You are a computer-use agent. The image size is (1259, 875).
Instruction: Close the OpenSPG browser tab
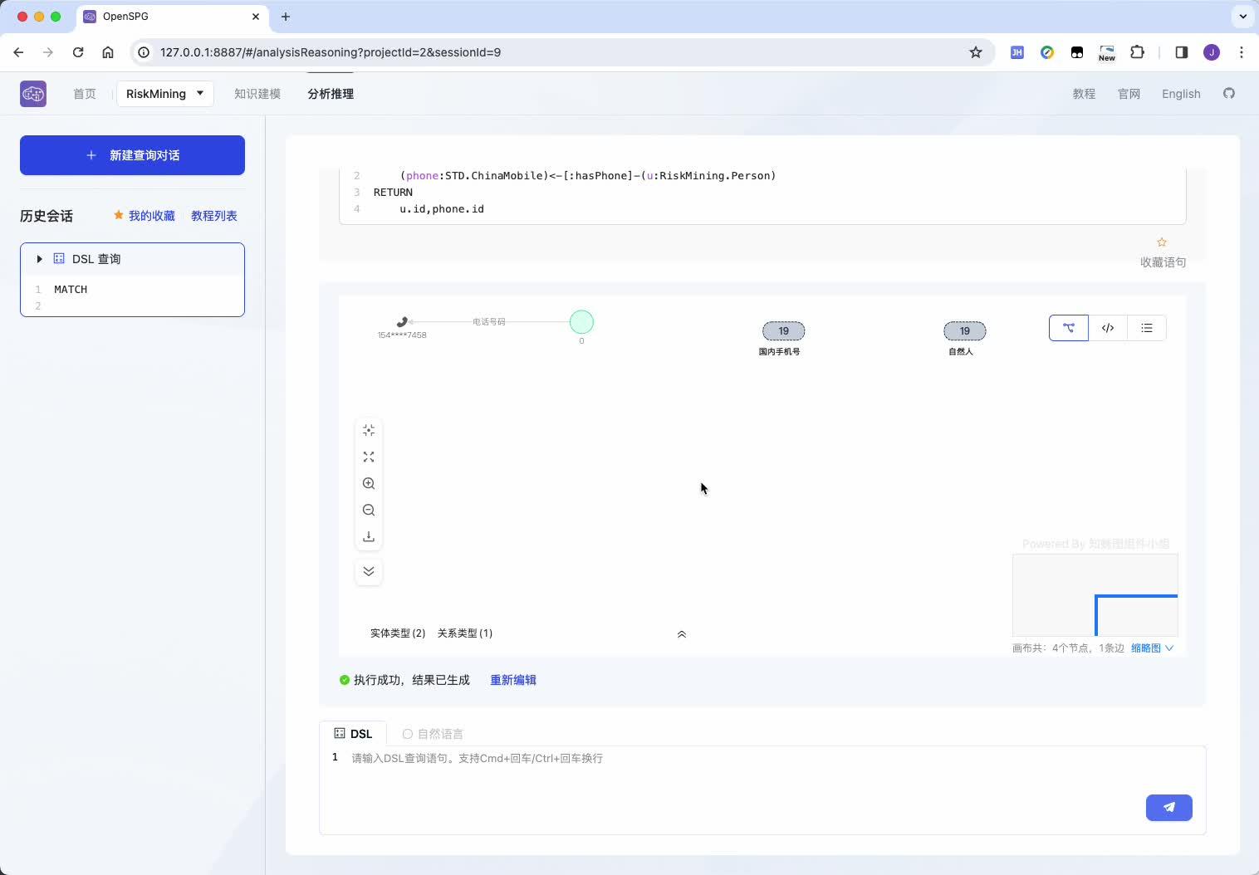click(x=256, y=17)
